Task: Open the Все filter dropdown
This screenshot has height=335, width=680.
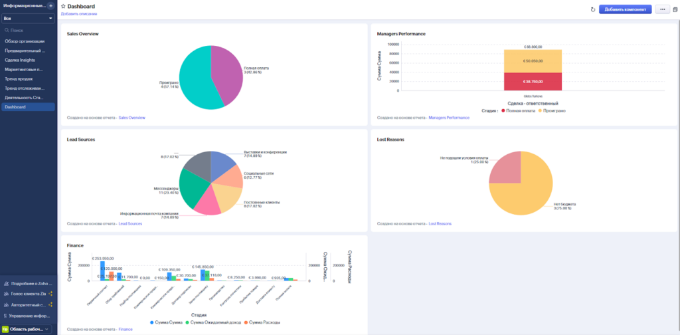Action: click(x=28, y=19)
